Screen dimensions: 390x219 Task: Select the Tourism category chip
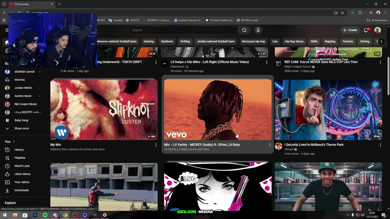(348, 41)
